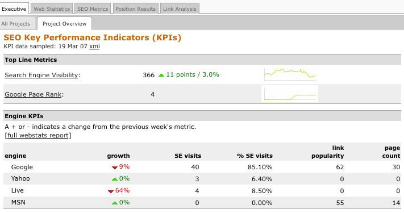The image size is (404, 213).
Task: Open the full webstats report link
Action: 38,135
